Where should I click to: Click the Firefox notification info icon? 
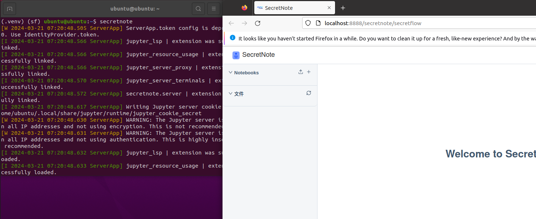[x=233, y=38]
